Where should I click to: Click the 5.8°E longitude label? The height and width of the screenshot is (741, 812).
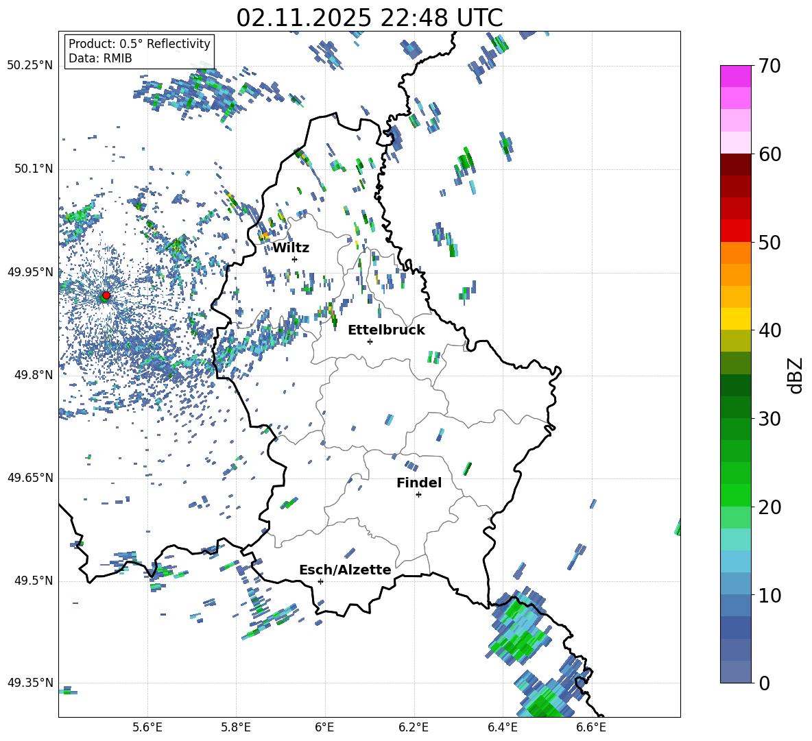236,727
